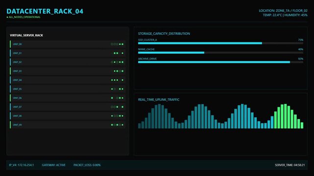Click the 92% value for archive drive

(x=301, y=59)
